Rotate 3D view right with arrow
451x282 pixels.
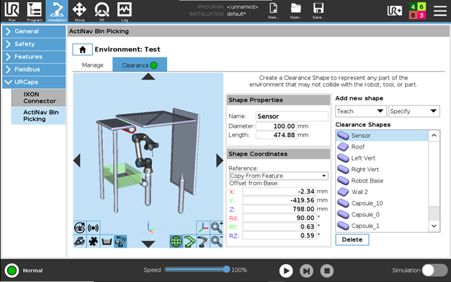[219, 161]
